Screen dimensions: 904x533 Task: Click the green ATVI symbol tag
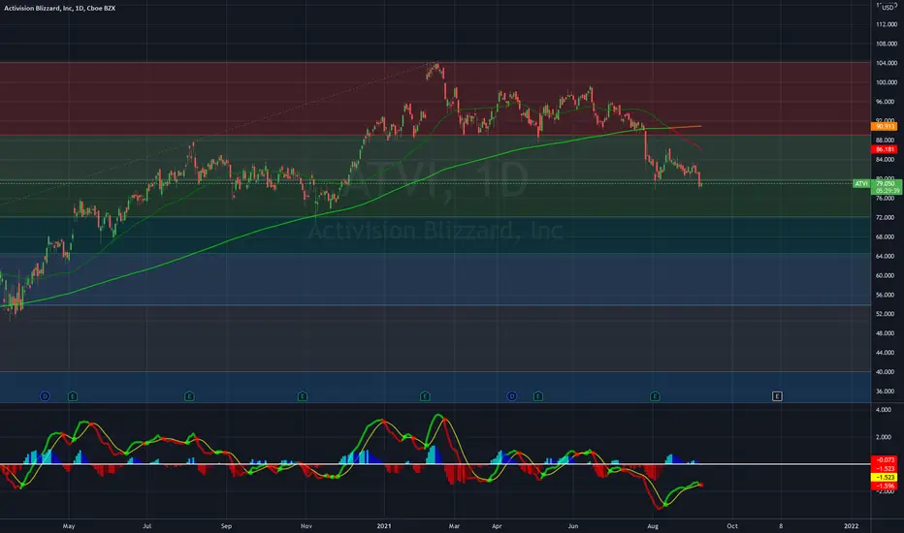[861, 184]
